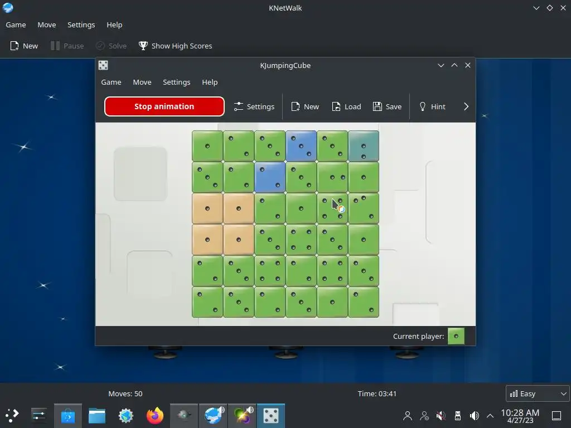Start a New KJumpingCube game
The height and width of the screenshot is (428, 571).
[x=305, y=106]
